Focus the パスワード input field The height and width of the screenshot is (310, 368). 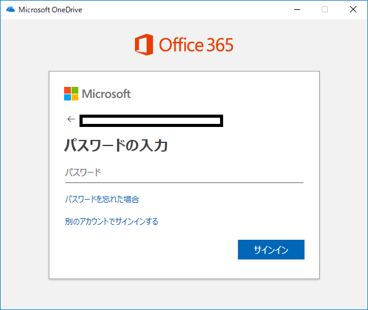point(184,173)
